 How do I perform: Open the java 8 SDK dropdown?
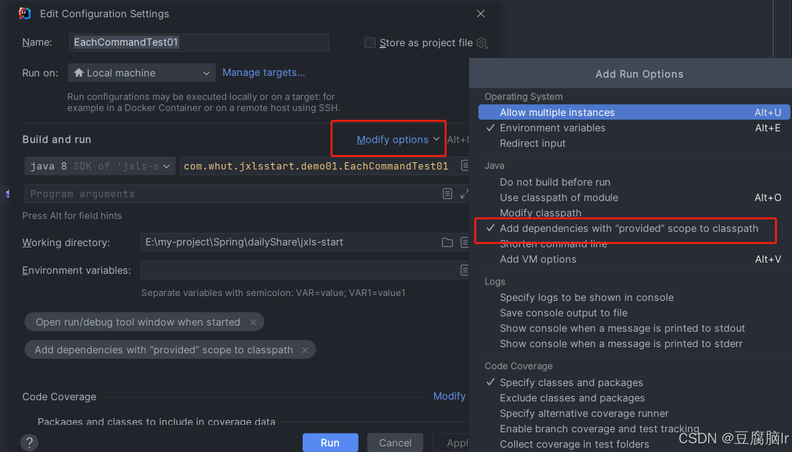point(100,166)
